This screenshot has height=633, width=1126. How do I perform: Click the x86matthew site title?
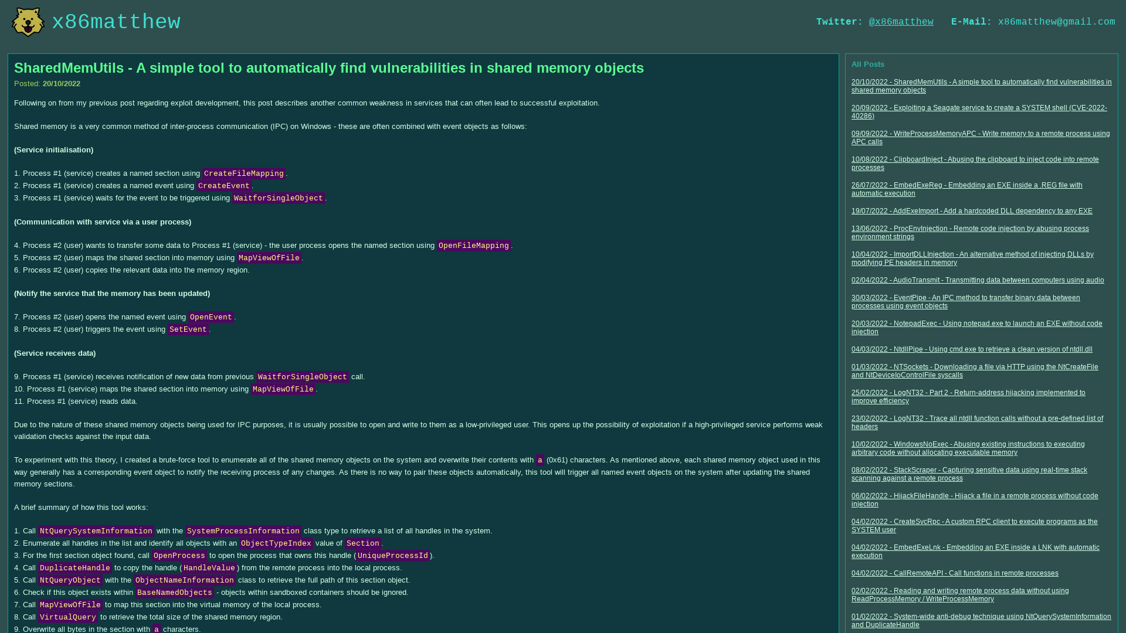tap(117, 22)
